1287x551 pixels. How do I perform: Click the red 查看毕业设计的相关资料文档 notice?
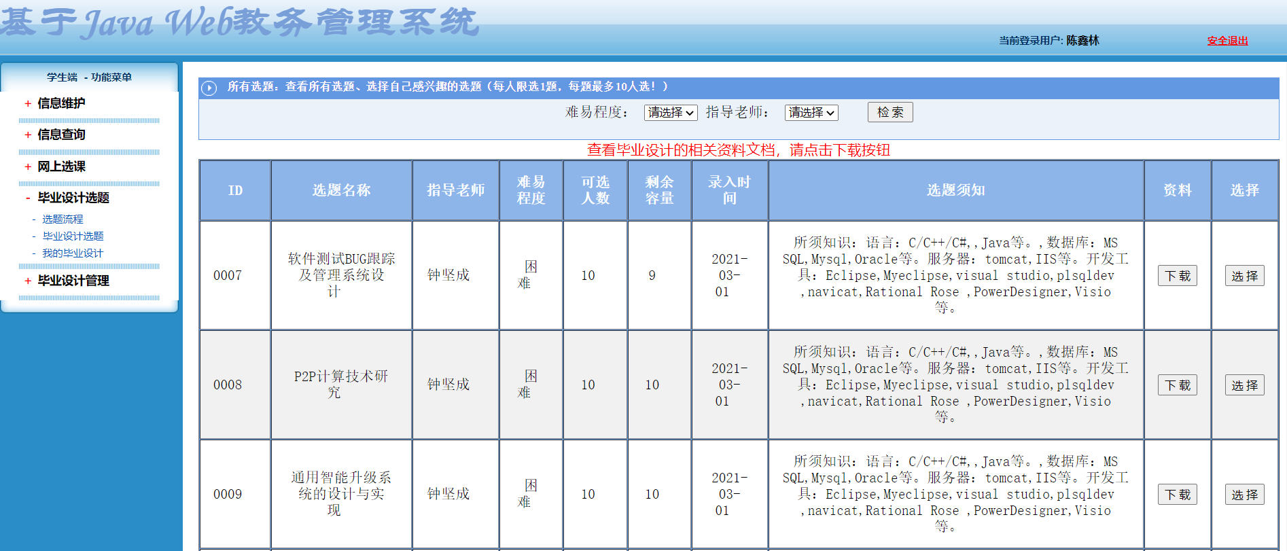[x=739, y=150]
